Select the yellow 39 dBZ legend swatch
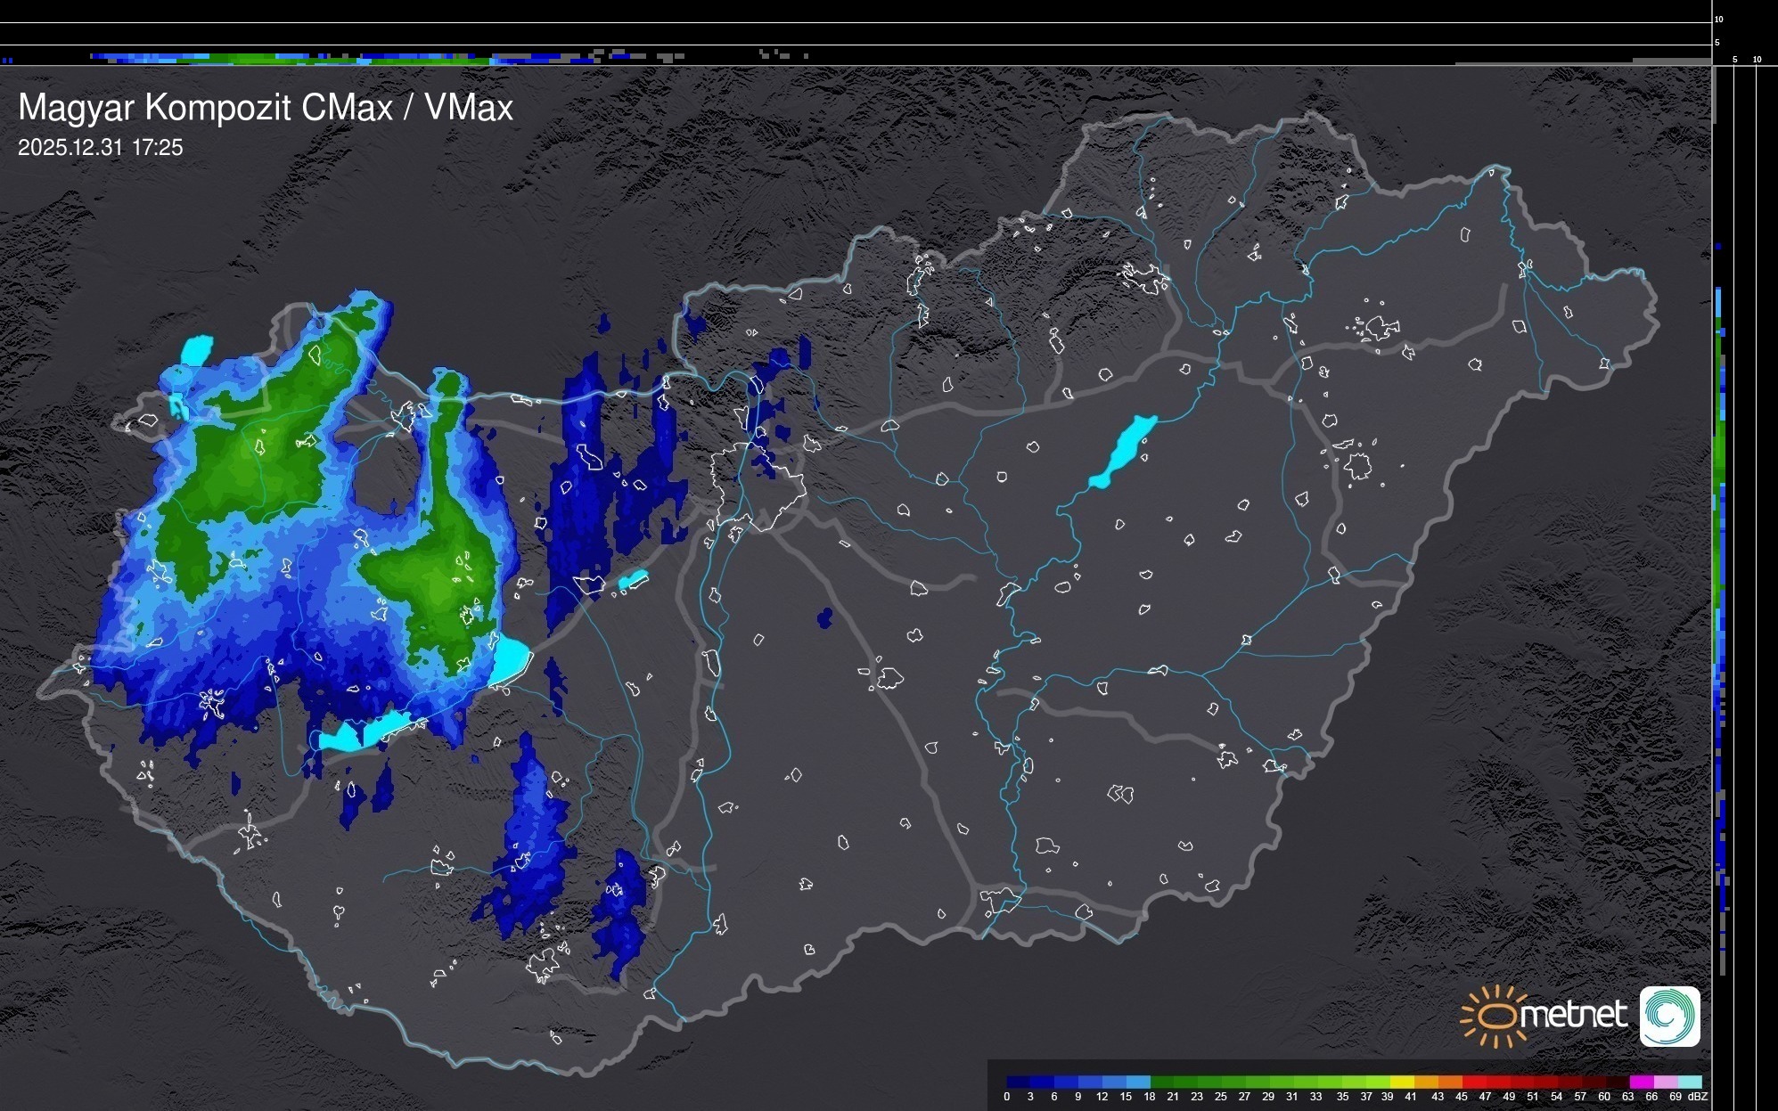 (1401, 1082)
